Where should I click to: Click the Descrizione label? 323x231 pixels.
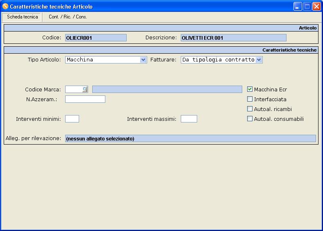tap(161, 38)
